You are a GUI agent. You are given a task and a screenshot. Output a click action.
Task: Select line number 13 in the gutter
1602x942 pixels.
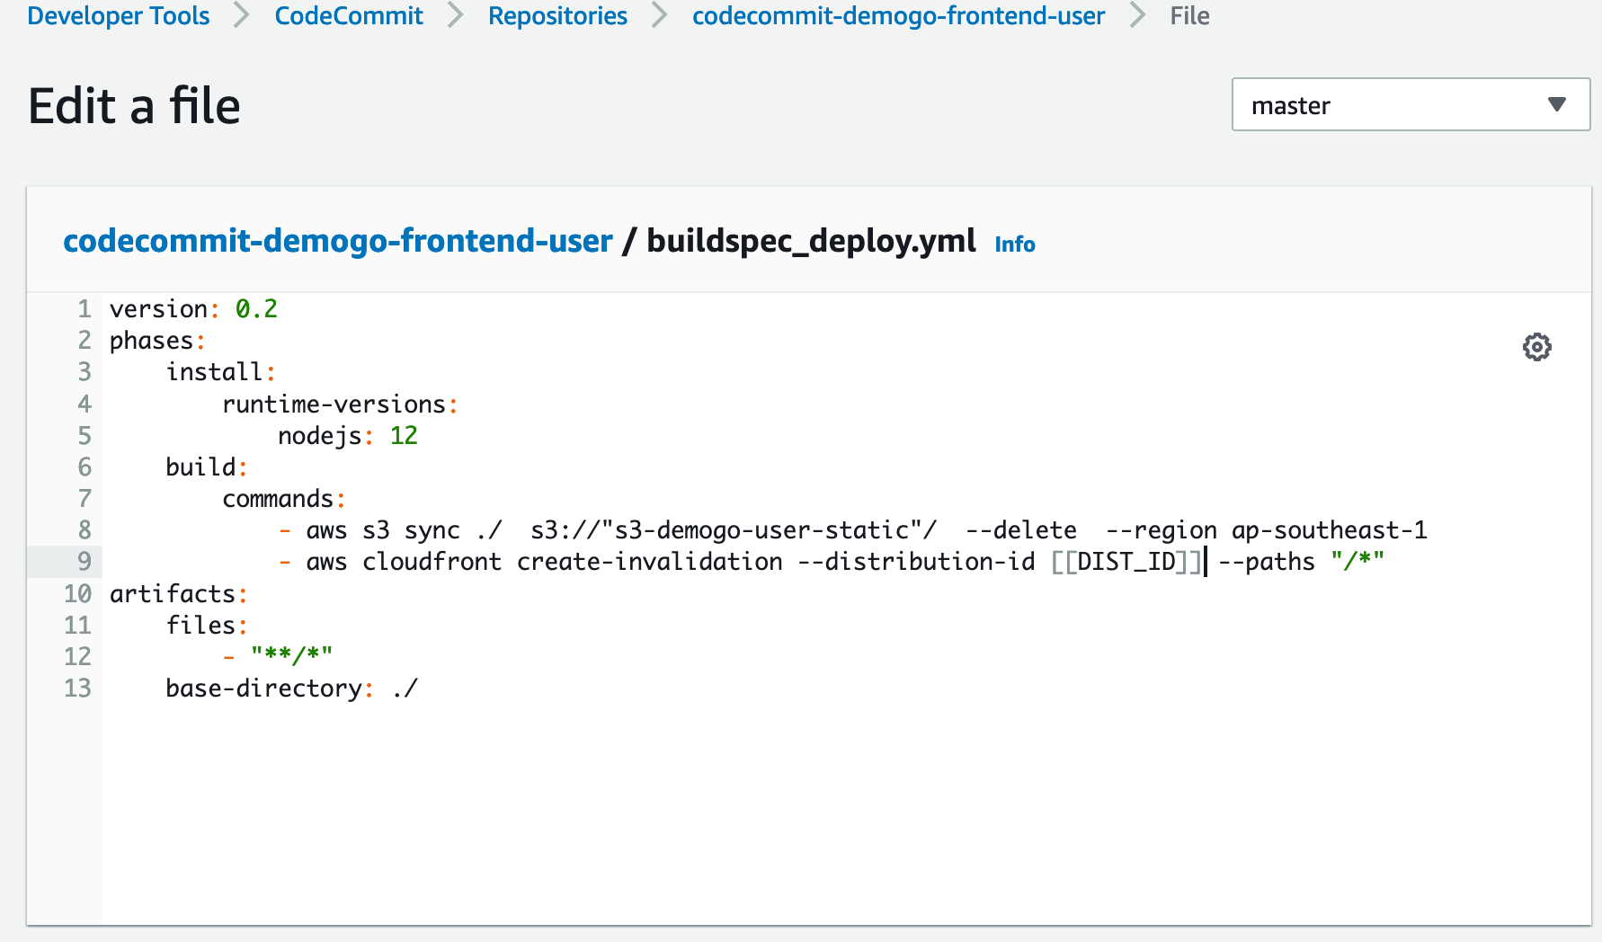coord(77,689)
